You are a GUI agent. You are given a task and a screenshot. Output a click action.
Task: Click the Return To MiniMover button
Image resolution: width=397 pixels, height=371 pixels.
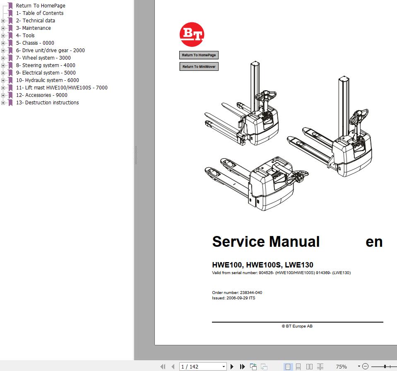pos(199,67)
